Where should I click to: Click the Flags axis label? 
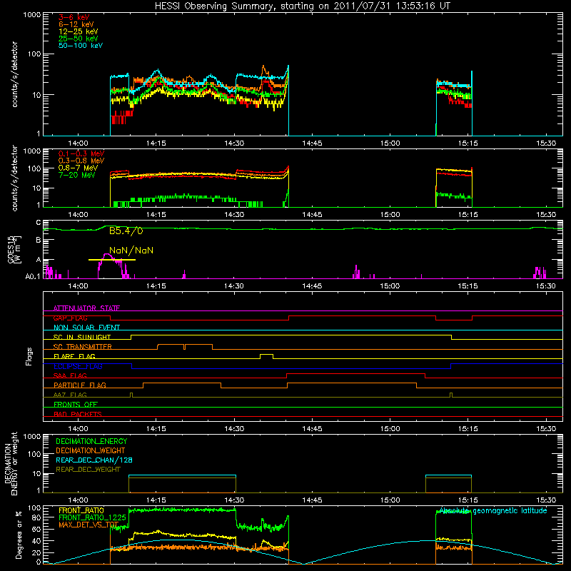(29, 356)
